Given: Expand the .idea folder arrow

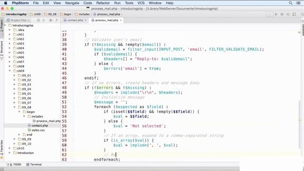Looking at the screenshot, I should (x=9, y=30).
